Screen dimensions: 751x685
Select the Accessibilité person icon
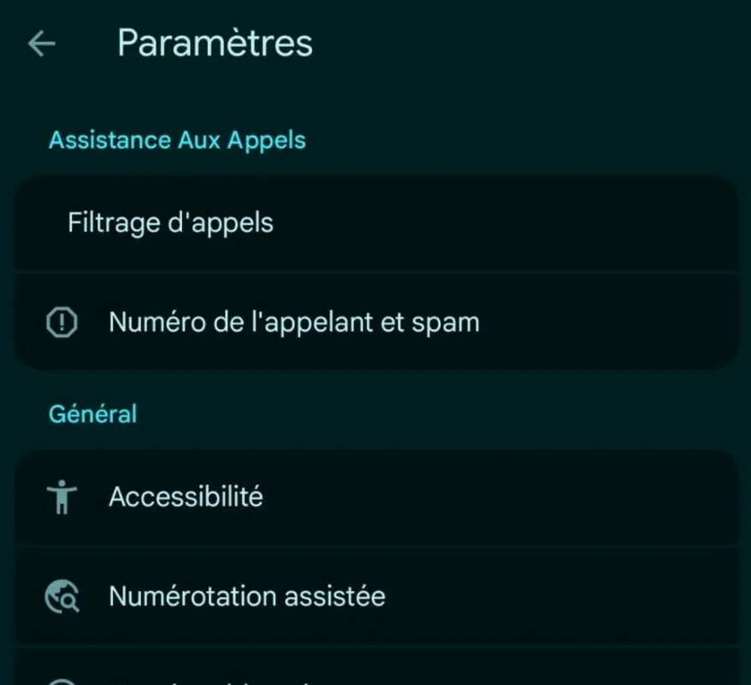click(62, 498)
